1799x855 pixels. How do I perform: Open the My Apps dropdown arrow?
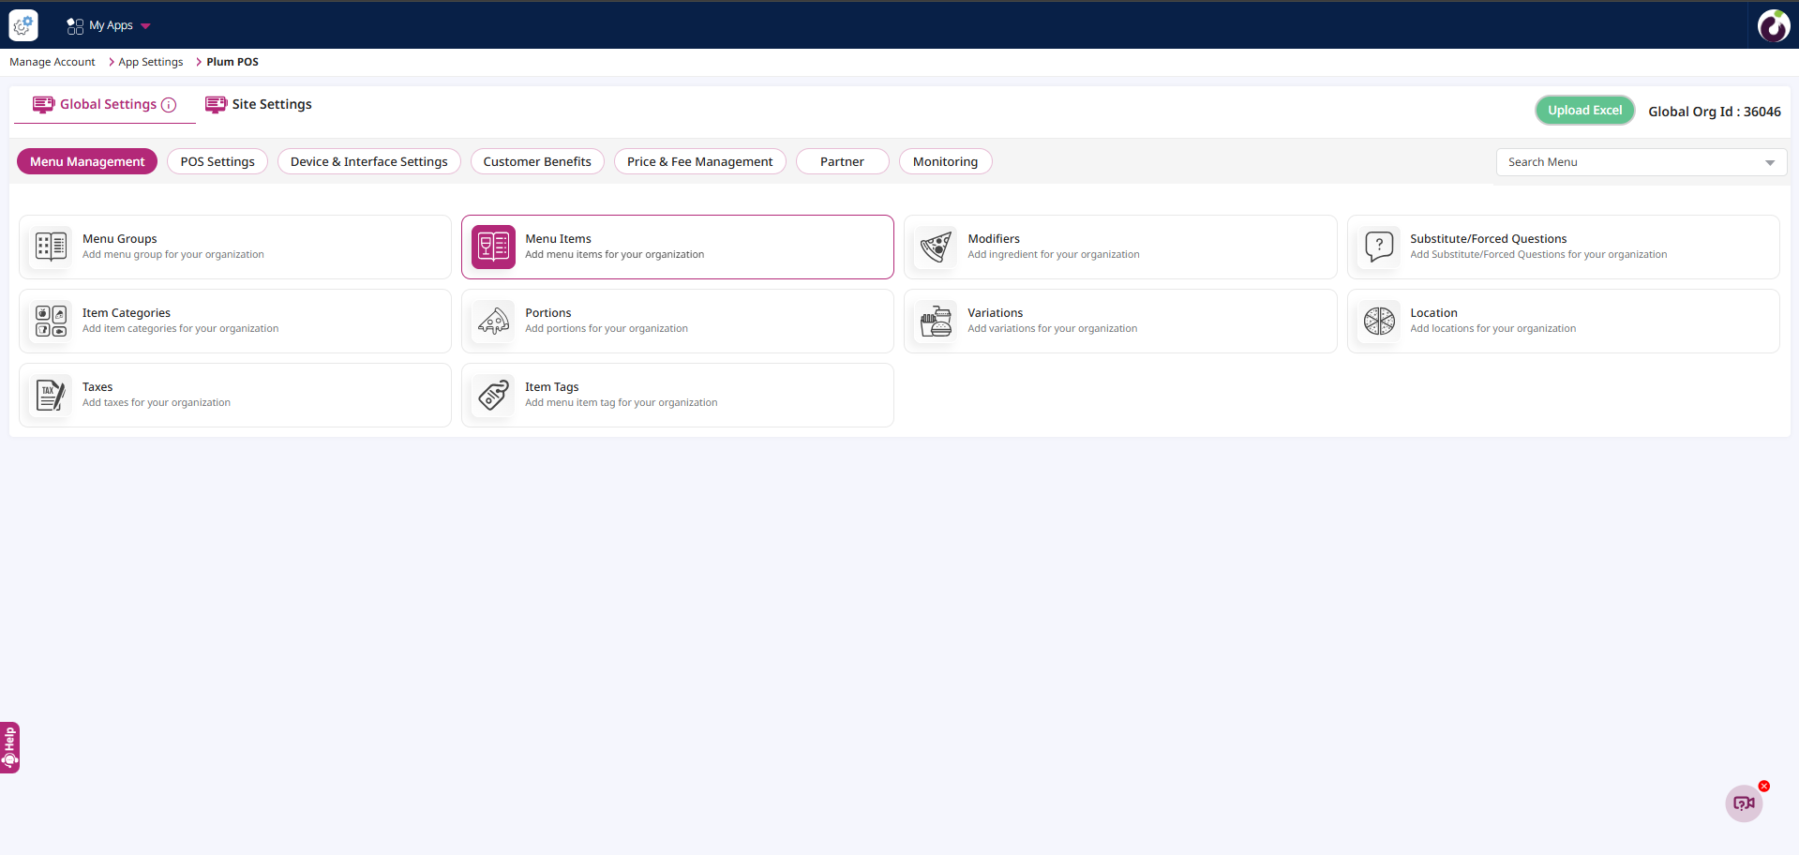coord(145,26)
